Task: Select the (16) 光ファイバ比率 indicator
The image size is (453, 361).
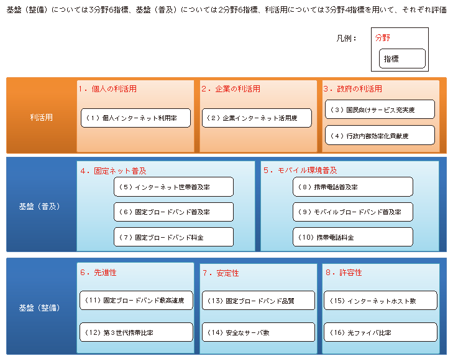Action: point(380,332)
